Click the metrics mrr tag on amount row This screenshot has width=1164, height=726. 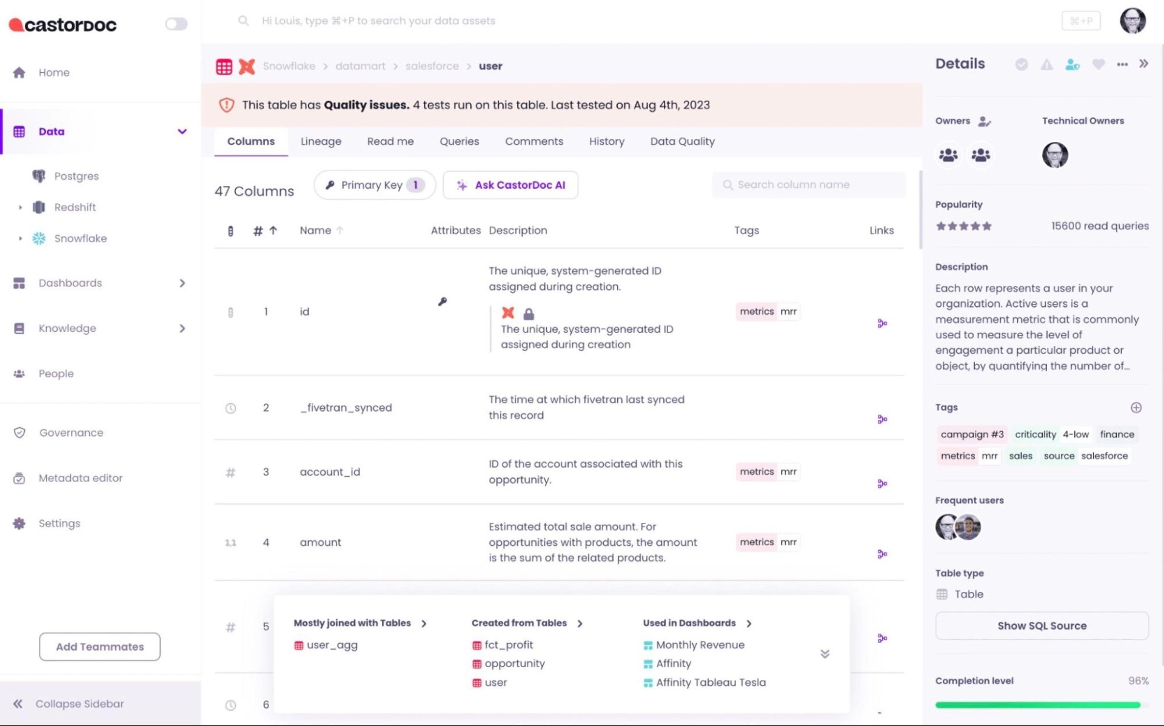coord(768,542)
